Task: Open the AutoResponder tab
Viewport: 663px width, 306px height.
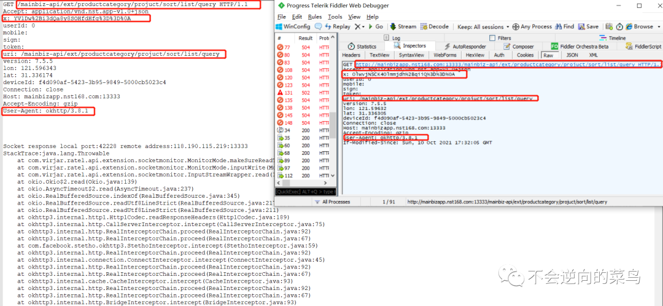Action: click(465, 47)
